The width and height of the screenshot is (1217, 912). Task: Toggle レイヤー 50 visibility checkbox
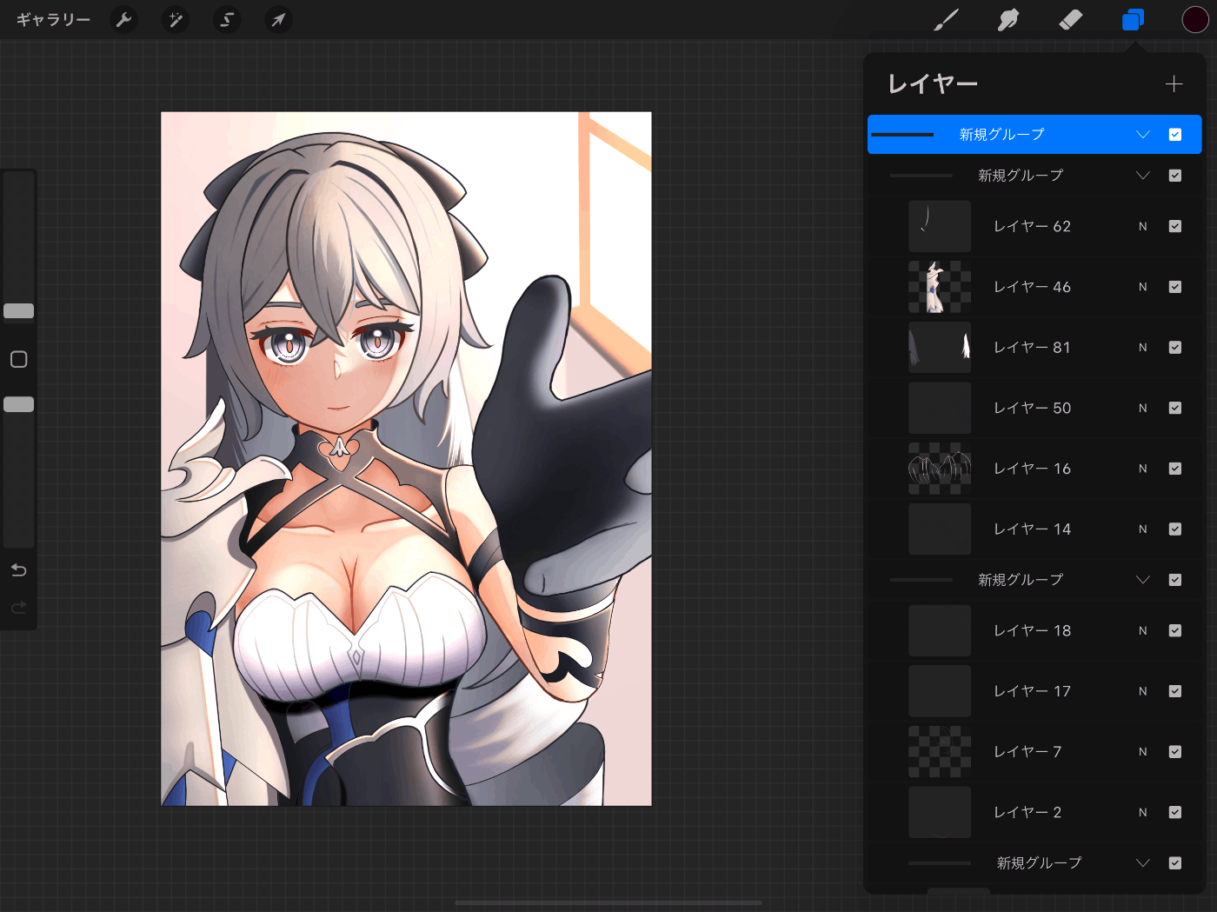1175,408
